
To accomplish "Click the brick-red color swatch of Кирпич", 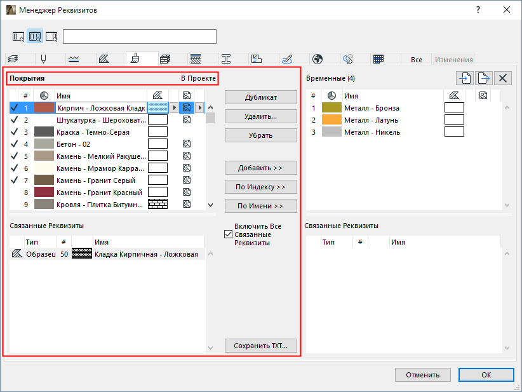I will [x=44, y=107].
